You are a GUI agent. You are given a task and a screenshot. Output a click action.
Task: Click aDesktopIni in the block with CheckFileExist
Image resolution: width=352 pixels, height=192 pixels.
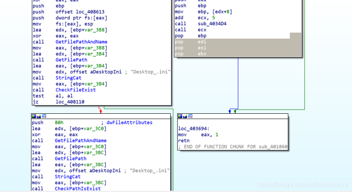coord(106,72)
